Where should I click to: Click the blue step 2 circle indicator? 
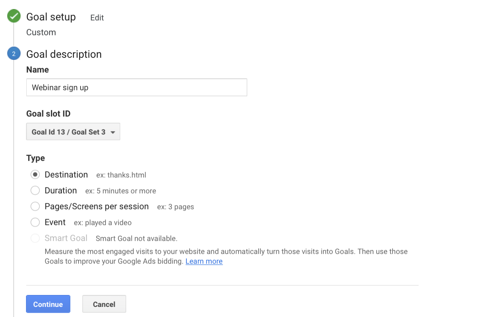click(13, 53)
